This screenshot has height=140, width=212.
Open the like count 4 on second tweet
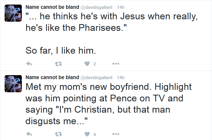95,134
